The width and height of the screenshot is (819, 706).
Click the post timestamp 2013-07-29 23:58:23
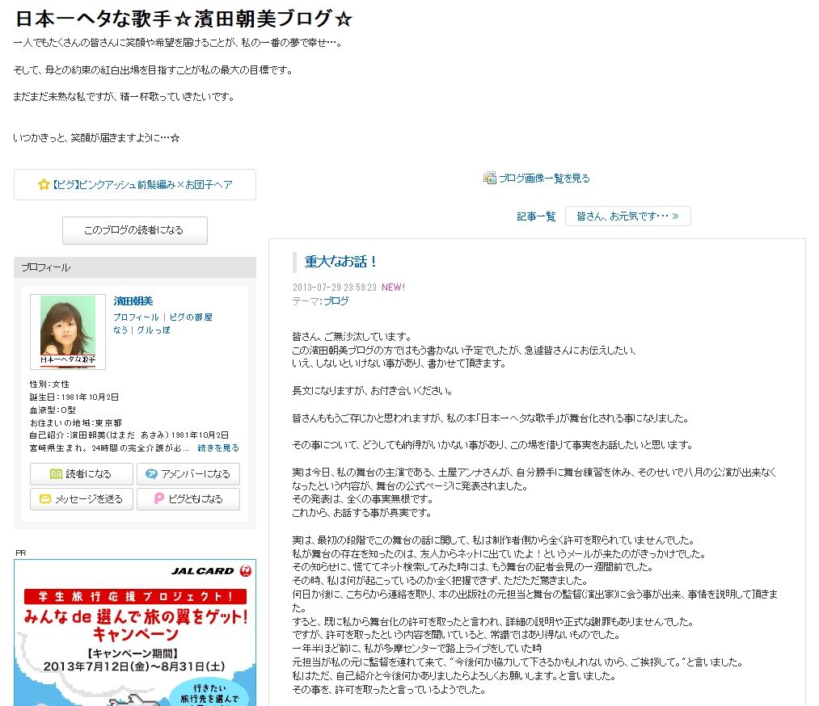[x=334, y=287]
